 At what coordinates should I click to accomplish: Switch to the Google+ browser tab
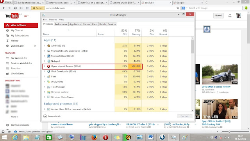click(x=188, y=3)
